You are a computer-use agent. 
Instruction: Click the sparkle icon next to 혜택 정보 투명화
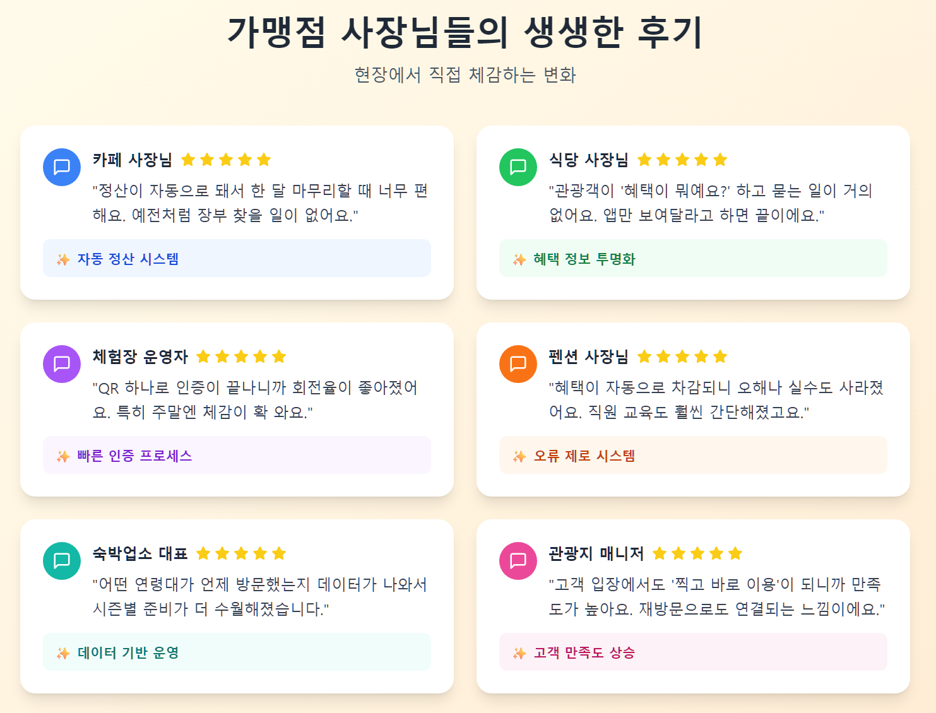(x=519, y=259)
